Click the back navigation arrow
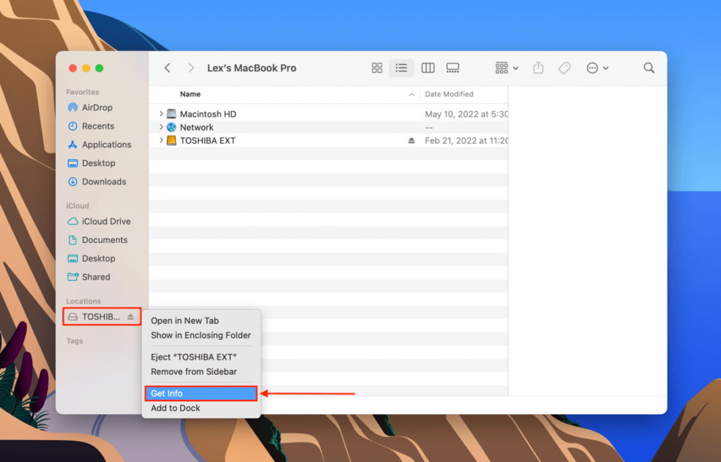The height and width of the screenshot is (462, 721). 167,68
